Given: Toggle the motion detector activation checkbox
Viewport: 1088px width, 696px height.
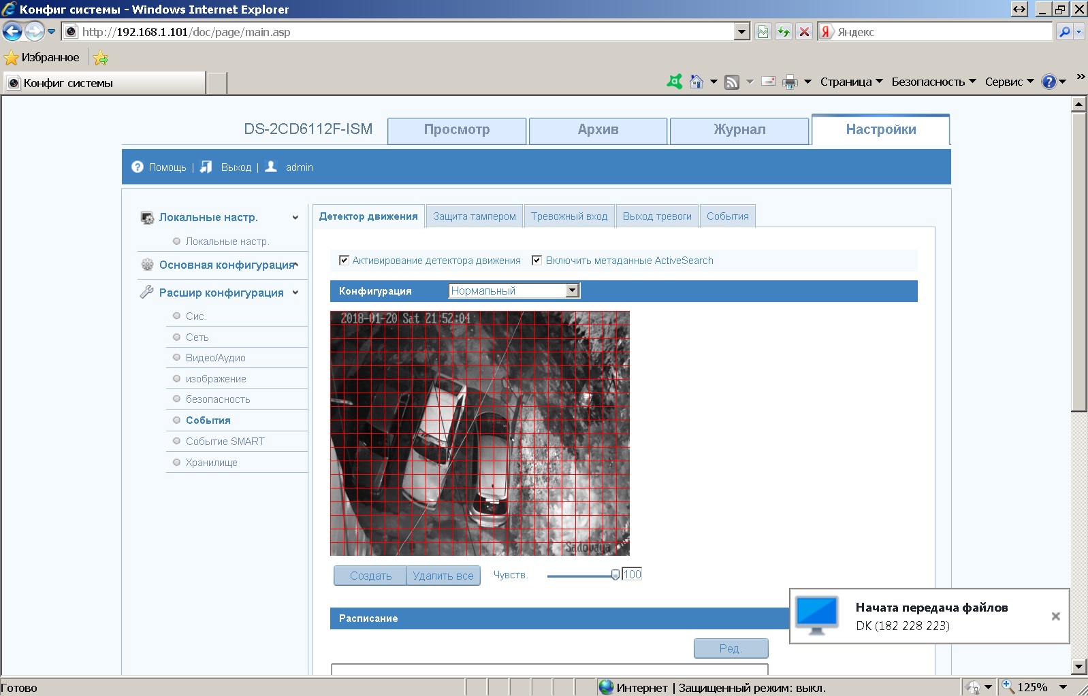Looking at the screenshot, I should (344, 261).
